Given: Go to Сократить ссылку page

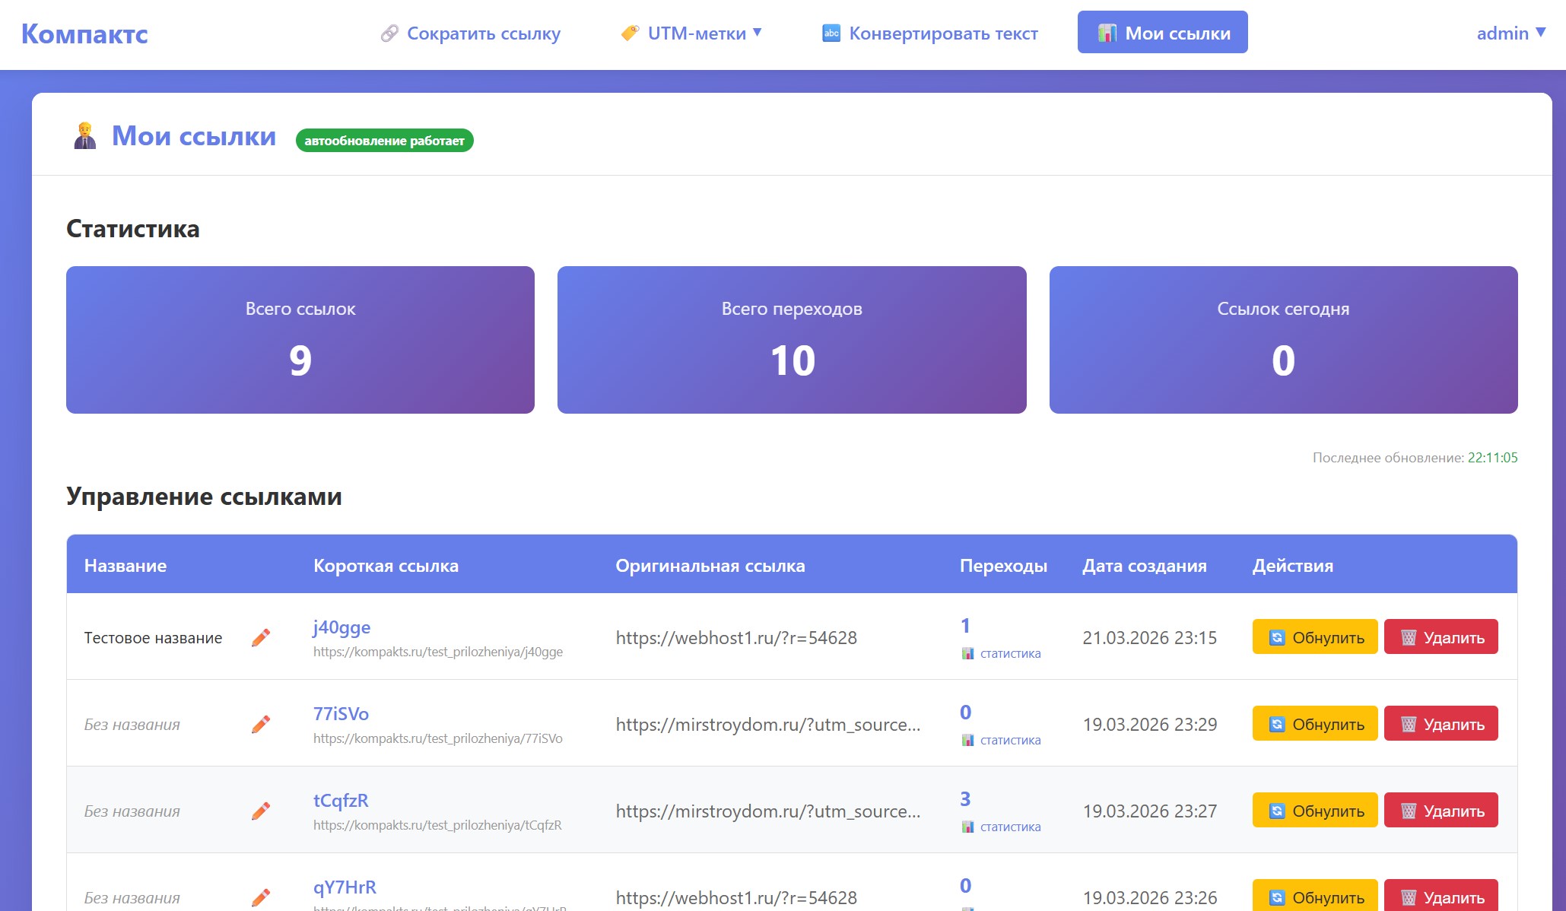Looking at the screenshot, I should click(483, 33).
